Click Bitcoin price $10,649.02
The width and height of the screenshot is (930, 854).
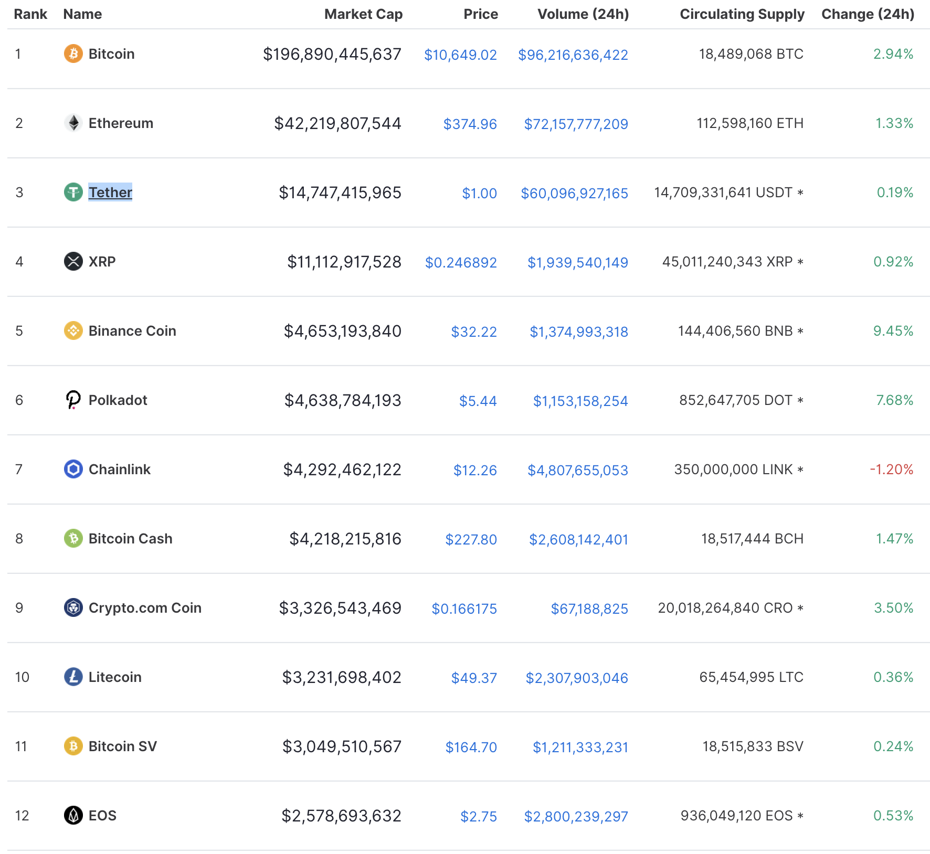[460, 55]
